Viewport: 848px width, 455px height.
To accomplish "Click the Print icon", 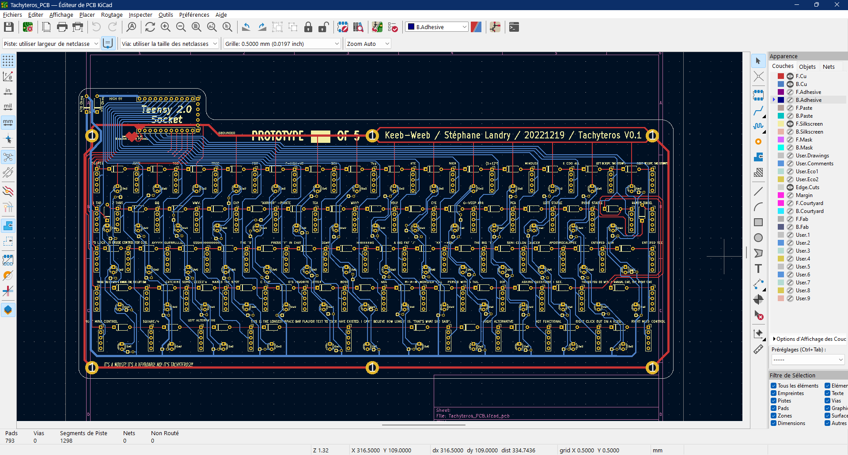I will (62, 27).
